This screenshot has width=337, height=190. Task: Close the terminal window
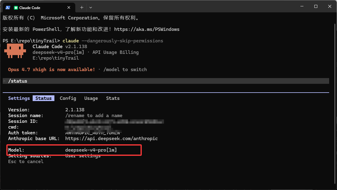pos(330,6)
